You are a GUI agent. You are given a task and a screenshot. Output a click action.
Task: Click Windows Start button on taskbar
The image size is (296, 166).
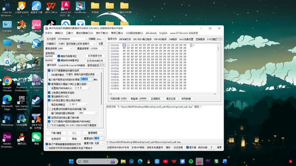coord(72,161)
